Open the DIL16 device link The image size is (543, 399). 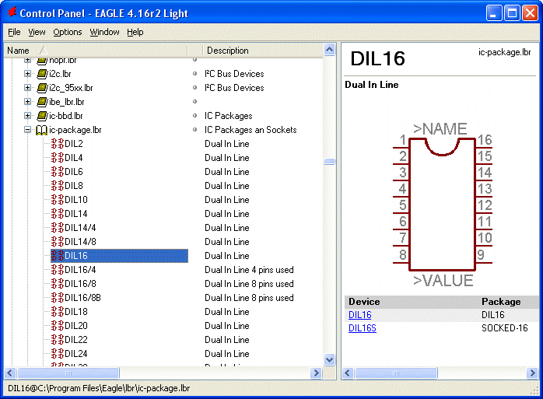pos(360,315)
